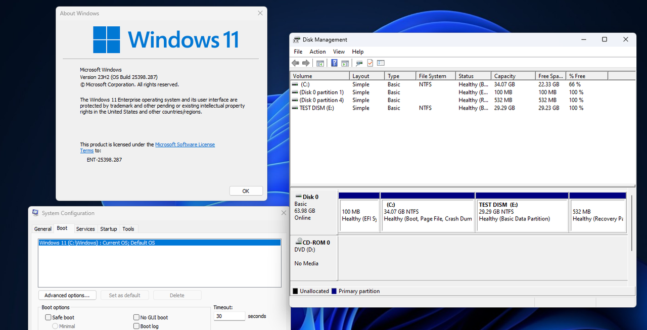Go back using Disk Management toolbar arrow
The width and height of the screenshot is (647, 330).
(x=295, y=63)
